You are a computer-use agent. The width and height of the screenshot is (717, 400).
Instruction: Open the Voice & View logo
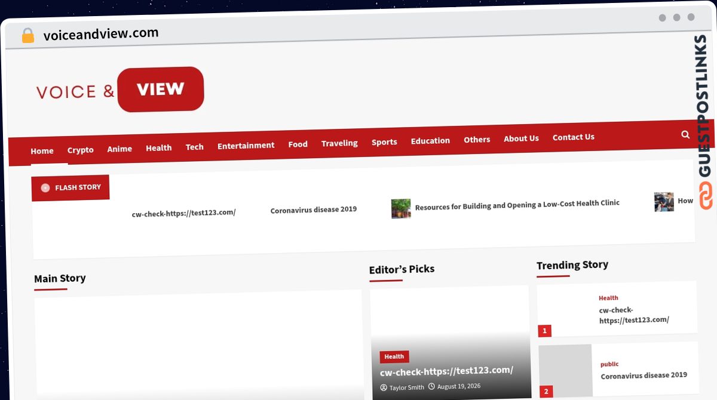pos(120,90)
